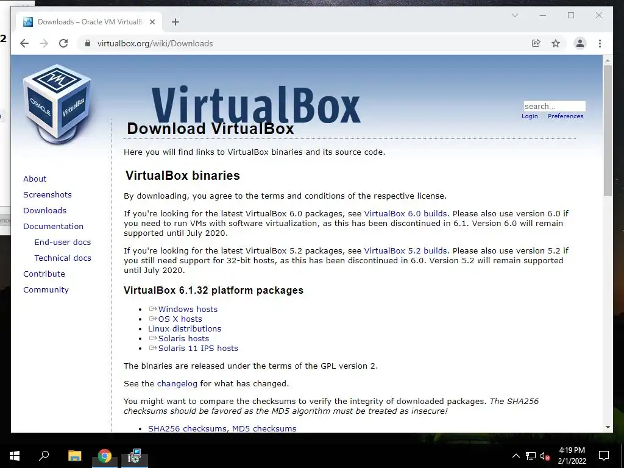This screenshot has height=468, width=624.
Task: Share this page using the share icon
Action: [536, 43]
